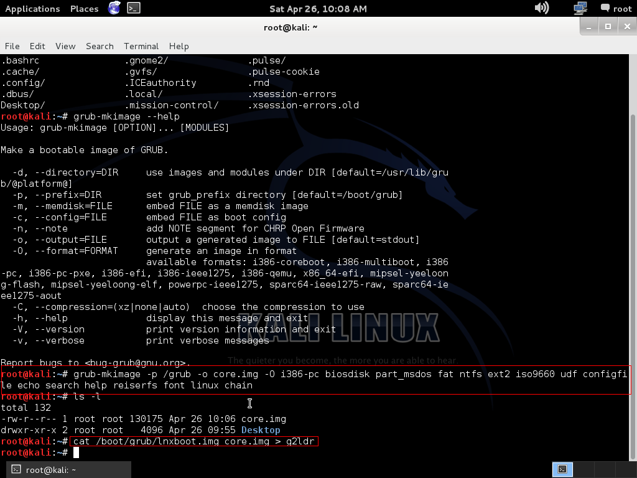
Task: Click the terminal command prompt cursor
Action: click(76, 452)
